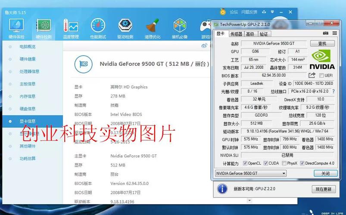Viewport: 346px width, 215px height.
Task: Select 处理器信息 in the sidebar
Action: point(29,71)
